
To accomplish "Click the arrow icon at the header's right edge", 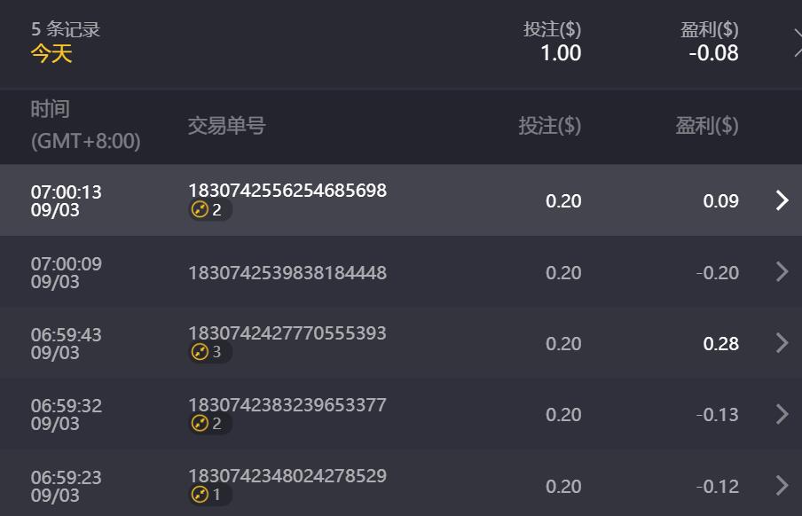I will coord(797,42).
